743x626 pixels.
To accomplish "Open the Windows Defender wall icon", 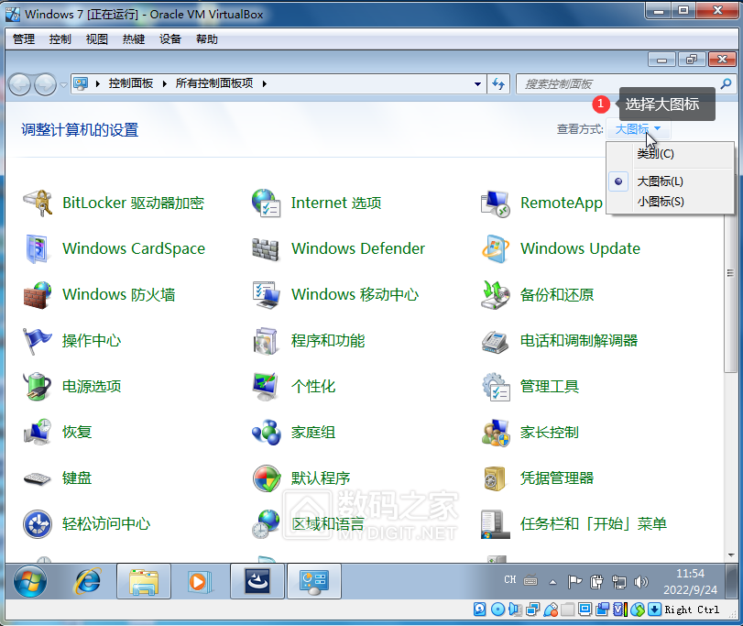I will click(266, 249).
